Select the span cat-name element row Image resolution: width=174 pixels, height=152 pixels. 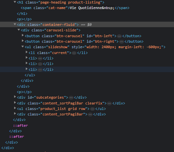(87, 8)
